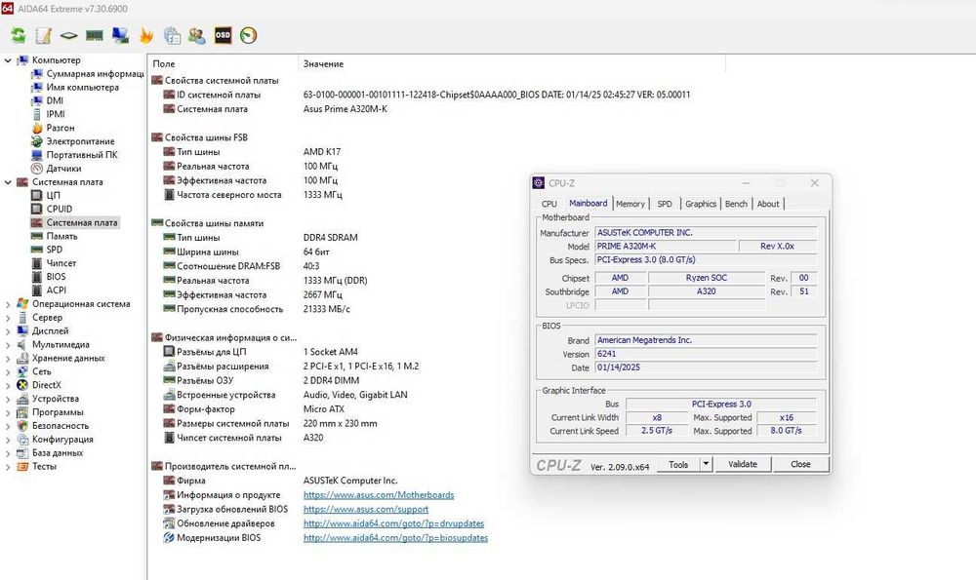Image resolution: width=976 pixels, height=580 pixels.
Task: Select the ACPI tree item
Action: pyautogui.click(x=56, y=290)
